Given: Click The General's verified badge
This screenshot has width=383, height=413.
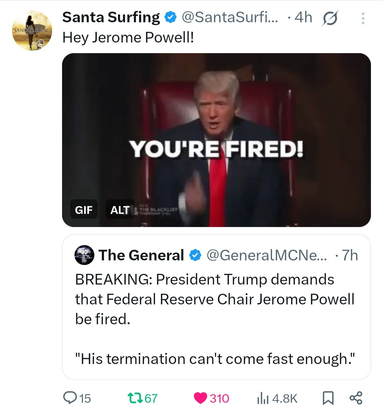Looking at the screenshot, I should coord(195,255).
